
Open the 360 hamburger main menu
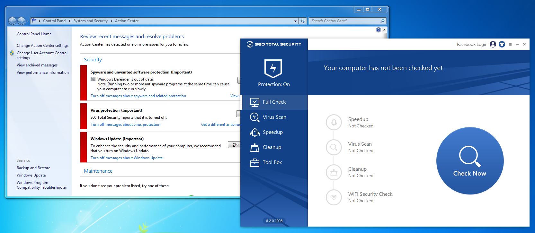(x=510, y=44)
